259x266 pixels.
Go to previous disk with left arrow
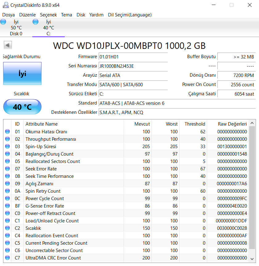click(8, 45)
